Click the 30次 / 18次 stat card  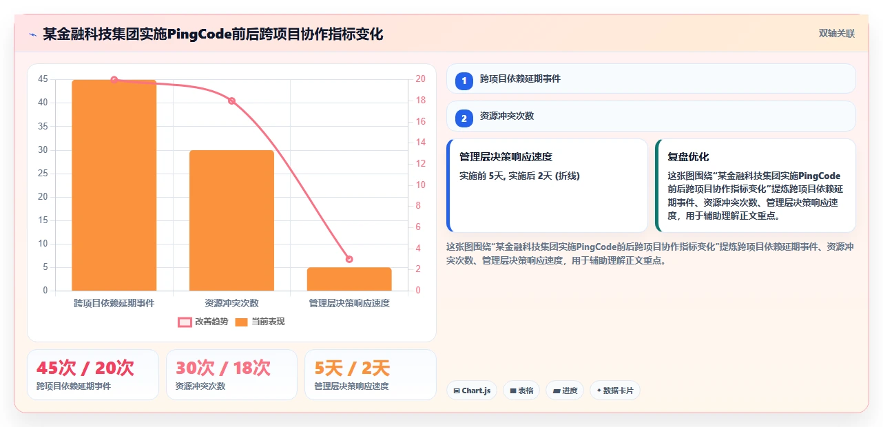(231, 375)
